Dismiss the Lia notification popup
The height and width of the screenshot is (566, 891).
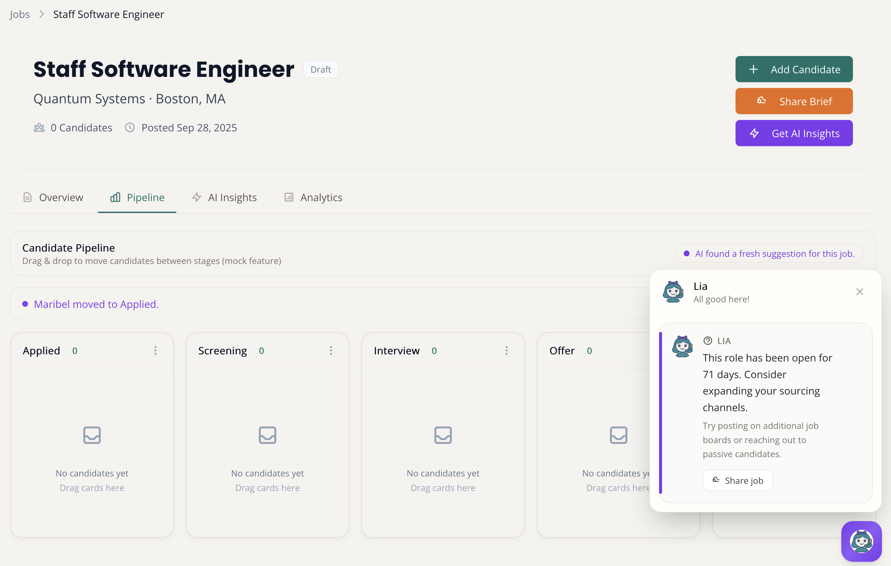coord(860,292)
